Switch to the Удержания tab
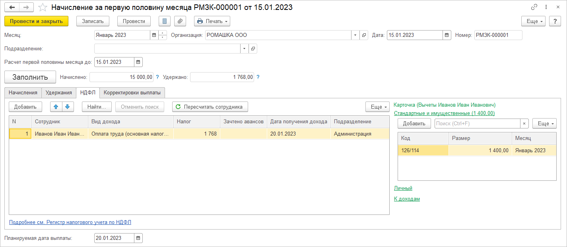The image size is (567, 247). (58, 92)
